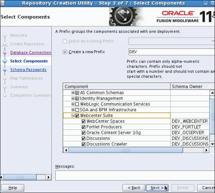Select the Webcenter Suite row label
This screenshot has height=193, width=215.
click(96, 116)
